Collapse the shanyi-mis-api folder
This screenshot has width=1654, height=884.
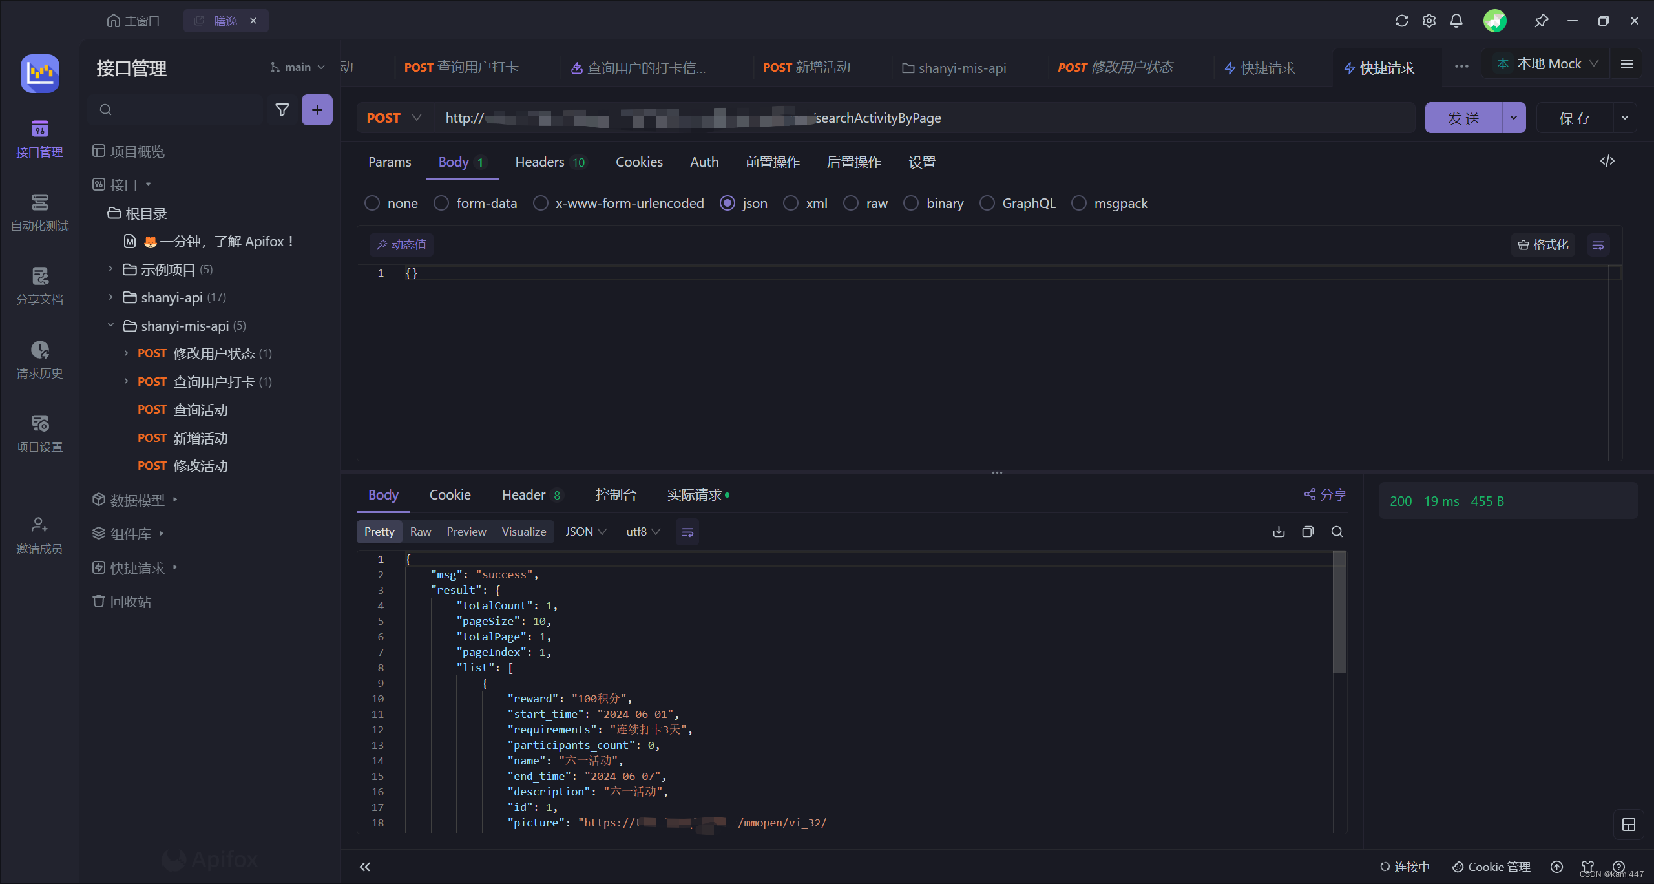(x=110, y=325)
